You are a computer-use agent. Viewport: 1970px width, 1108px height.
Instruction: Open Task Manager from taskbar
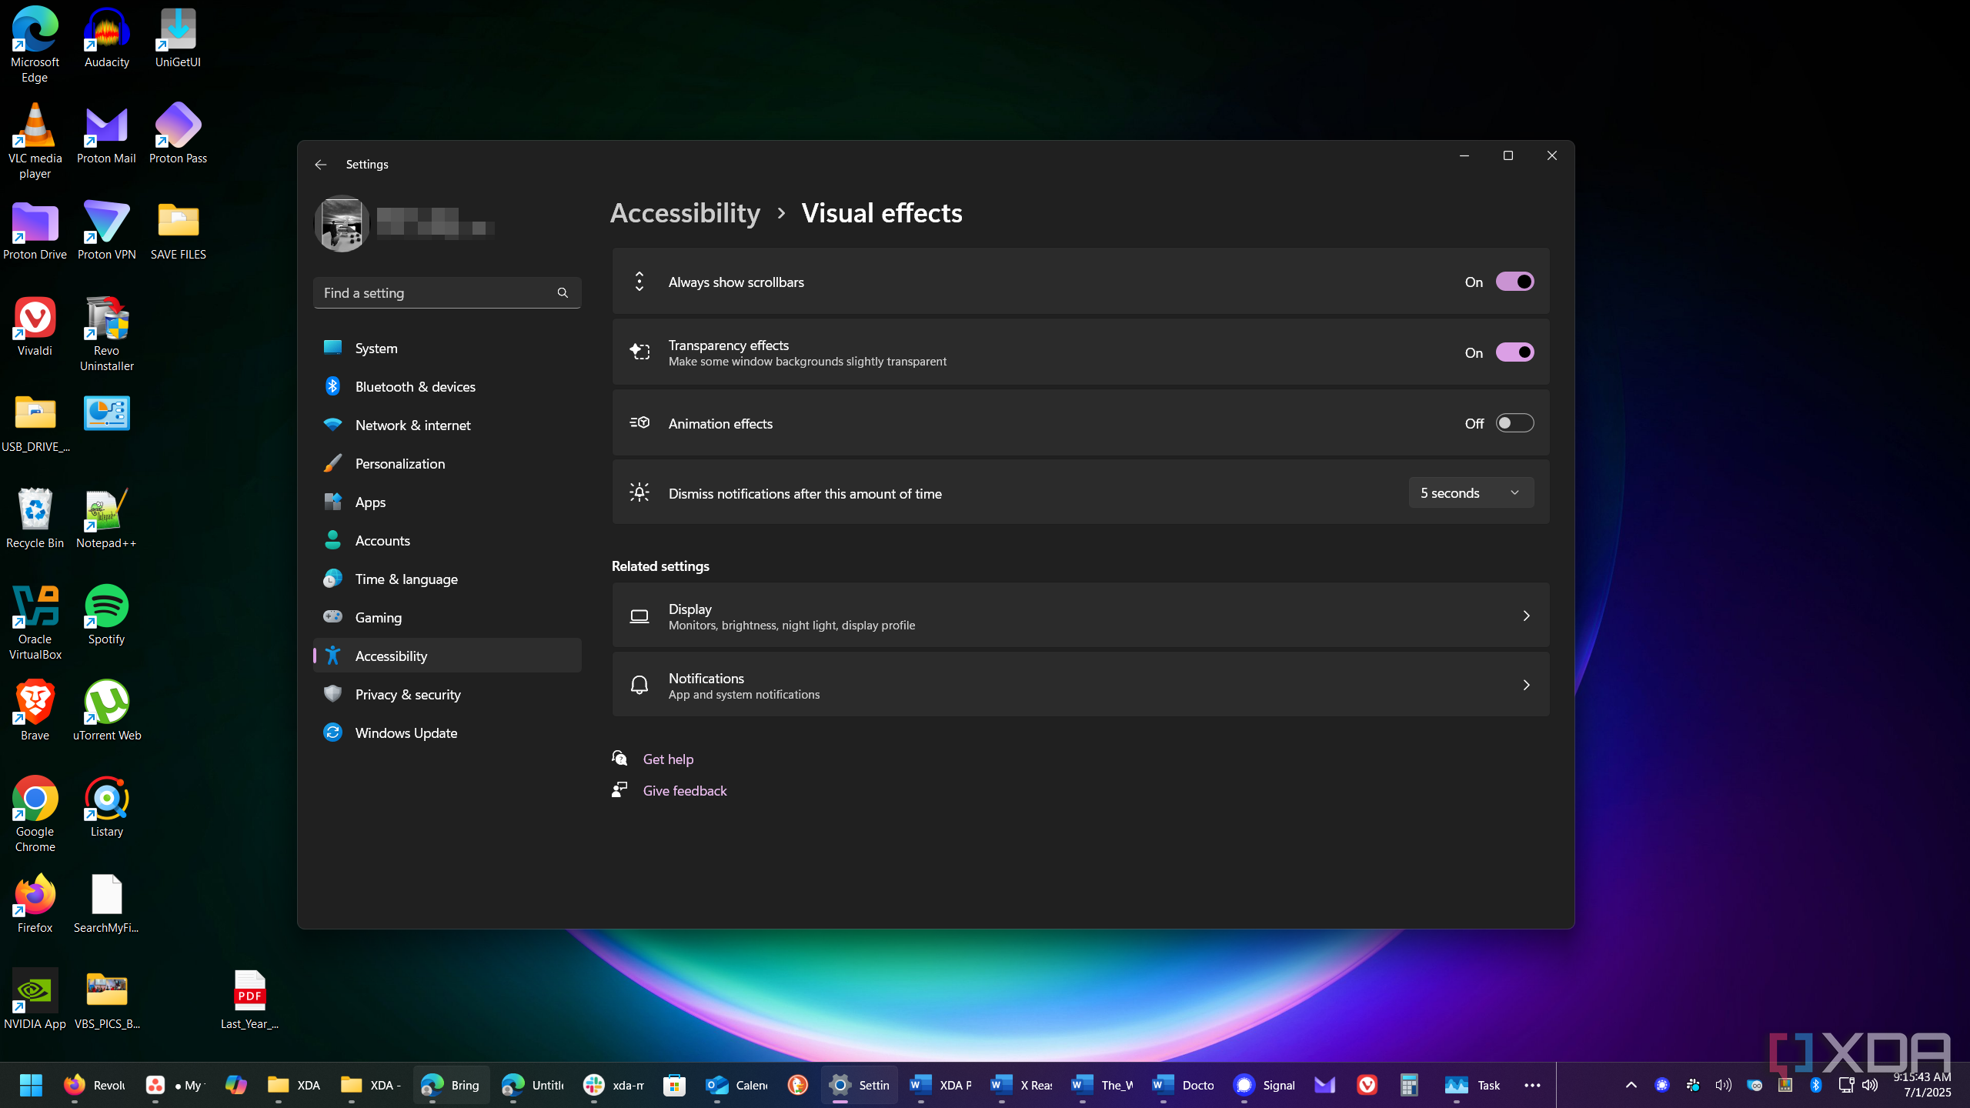[x=1472, y=1085]
